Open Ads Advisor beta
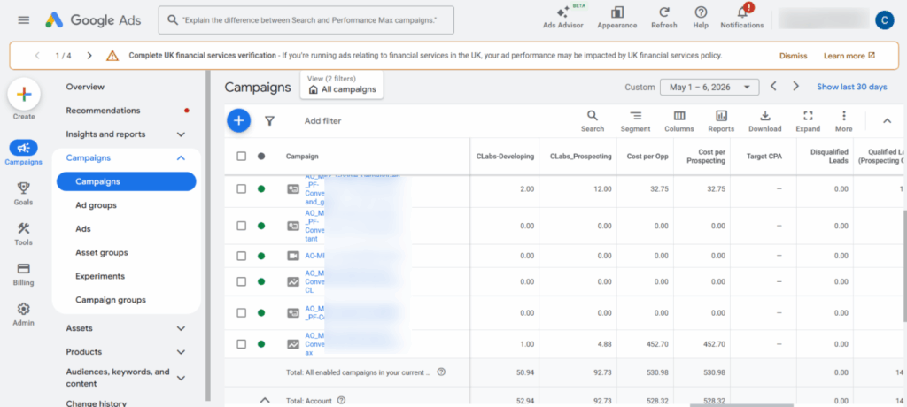 (562, 18)
